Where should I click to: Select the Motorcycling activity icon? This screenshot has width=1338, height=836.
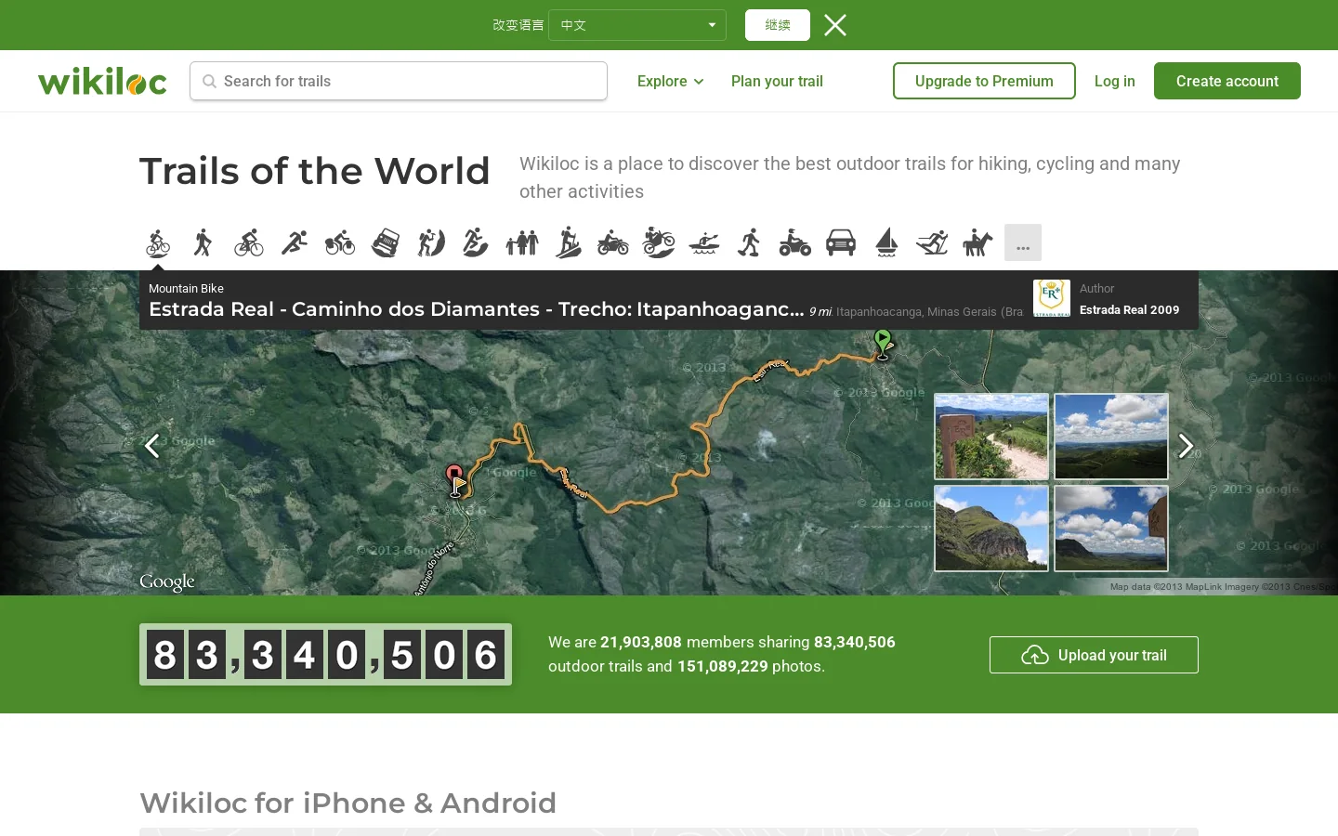[613, 242]
